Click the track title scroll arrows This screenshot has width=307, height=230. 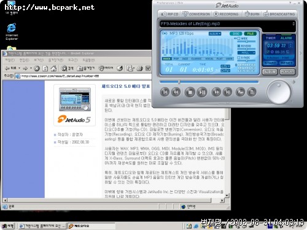tap(293, 24)
